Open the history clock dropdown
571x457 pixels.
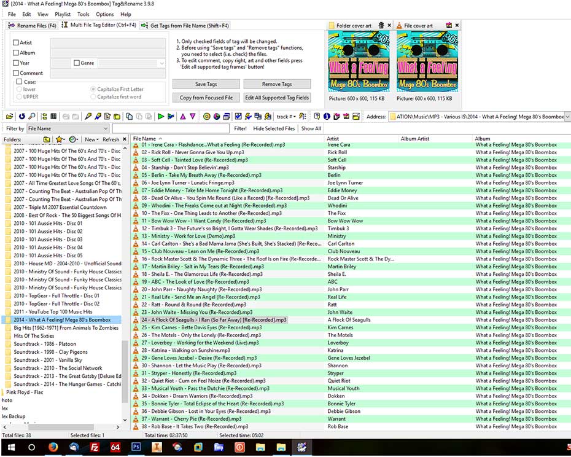pos(74,139)
